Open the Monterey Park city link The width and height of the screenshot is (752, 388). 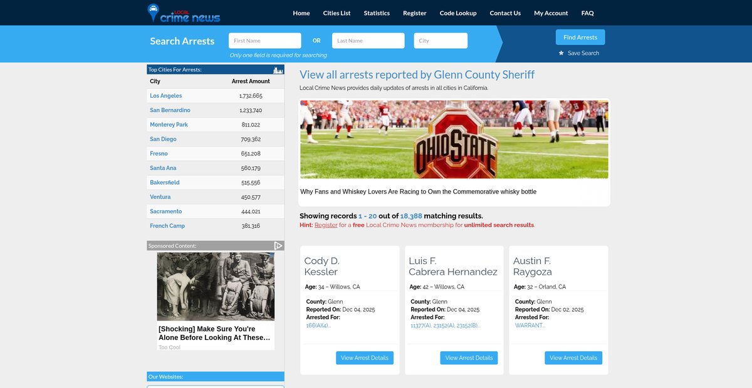(169, 125)
